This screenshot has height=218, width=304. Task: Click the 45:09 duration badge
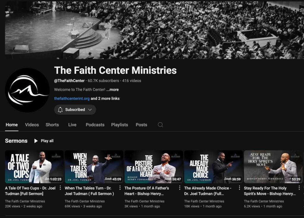(117, 179)
